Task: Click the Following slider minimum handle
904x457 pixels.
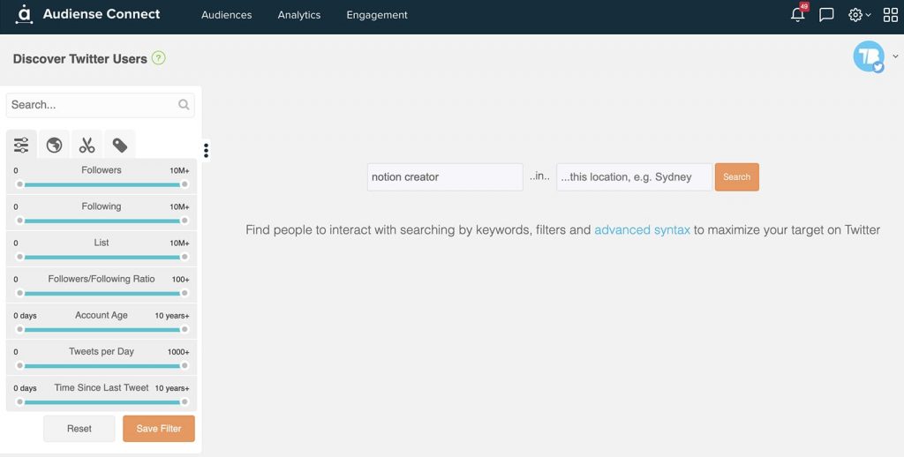Action: pos(19,221)
